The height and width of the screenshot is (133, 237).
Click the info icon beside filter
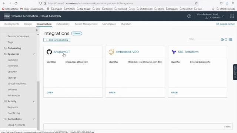[x=222, y=40]
